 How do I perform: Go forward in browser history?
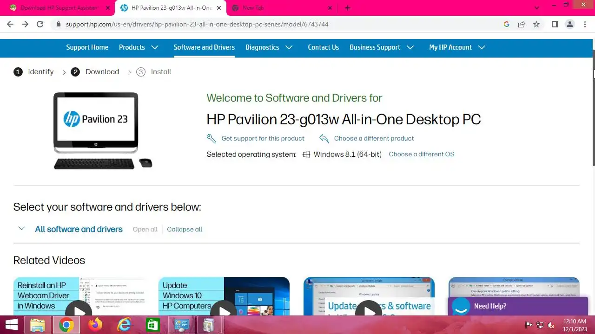click(x=25, y=24)
